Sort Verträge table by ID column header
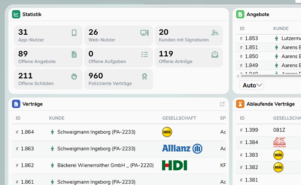The width and height of the screenshot is (301, 185). [x=18, y=118]
